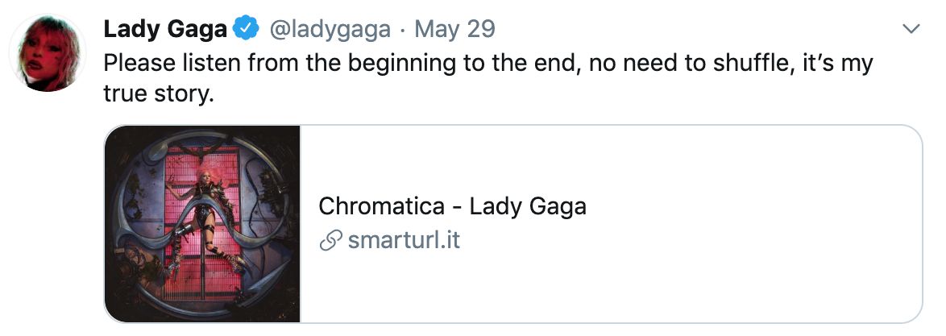Open Lady Gaga's profile avatar picture
This screenshot has width=946, height=336.
48,53
